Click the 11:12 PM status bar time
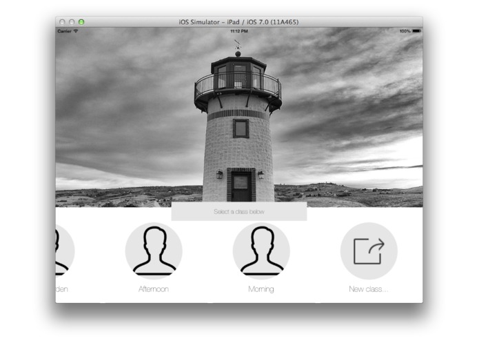This screenshot has height=341, width=479. tap(239, 31)
